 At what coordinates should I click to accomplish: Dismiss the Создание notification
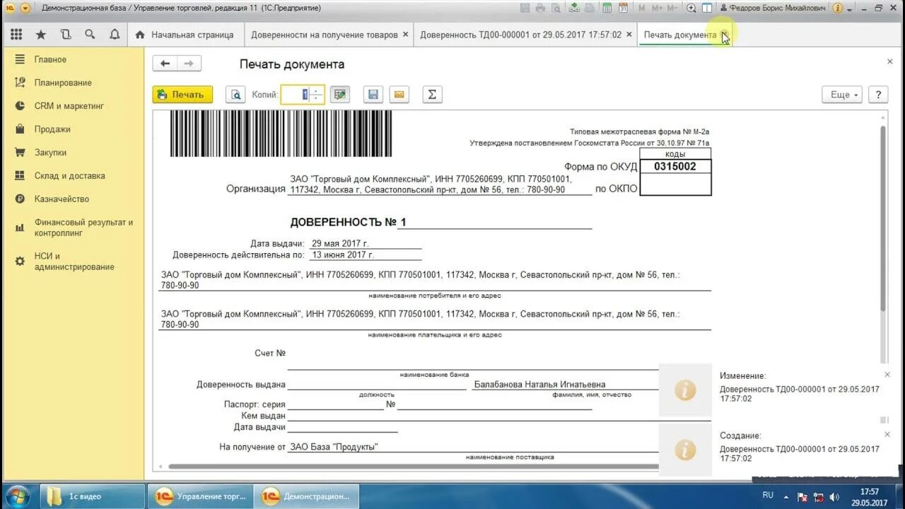(x=887, y=434)
